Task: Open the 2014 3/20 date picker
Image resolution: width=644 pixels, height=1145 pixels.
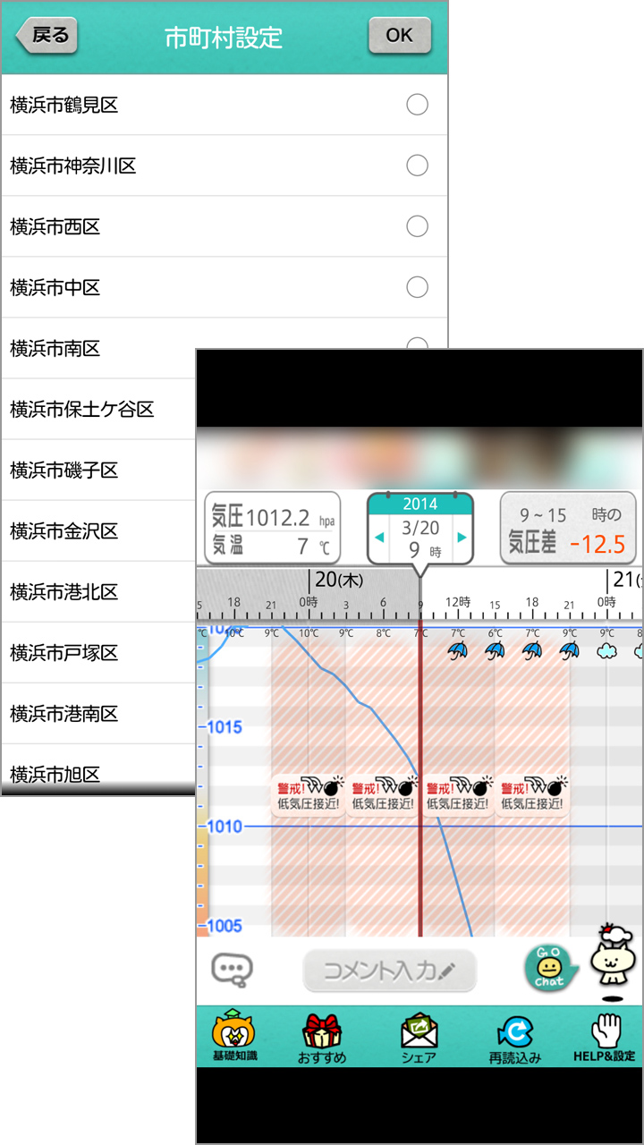Action: click(x=420, y=528)
